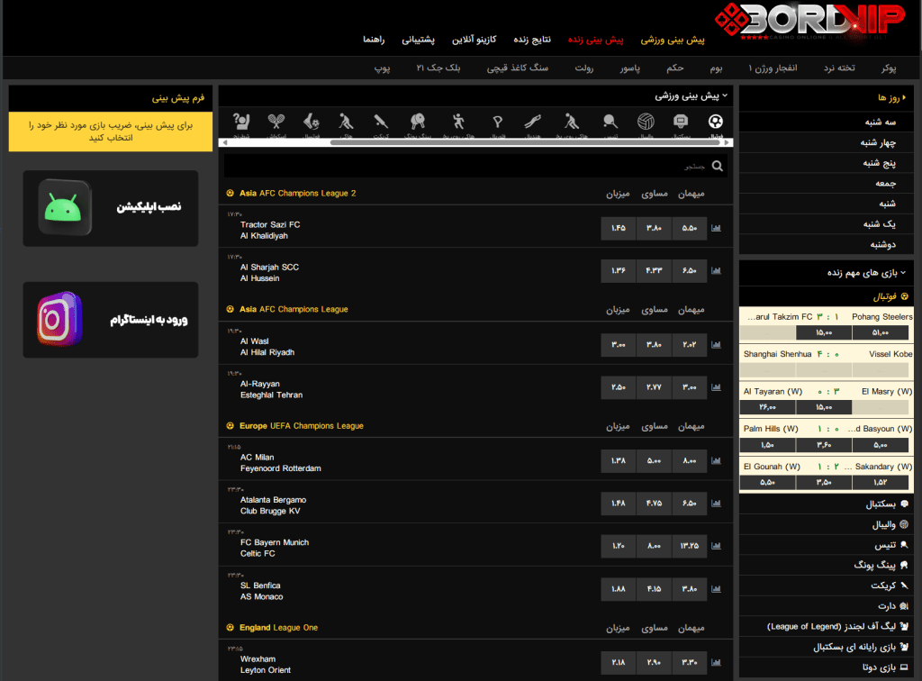Expand the والیبال live sidebar category
The image size is (922, 681).
(x=827, y=524)
